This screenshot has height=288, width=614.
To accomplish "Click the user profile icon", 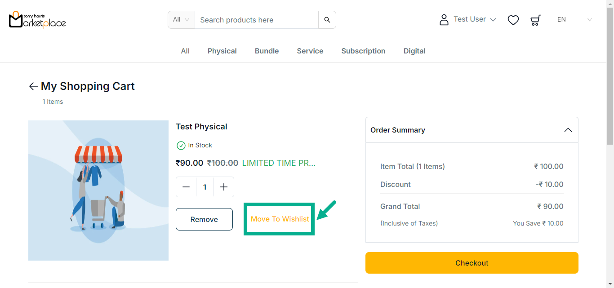I will pos(444,20).
